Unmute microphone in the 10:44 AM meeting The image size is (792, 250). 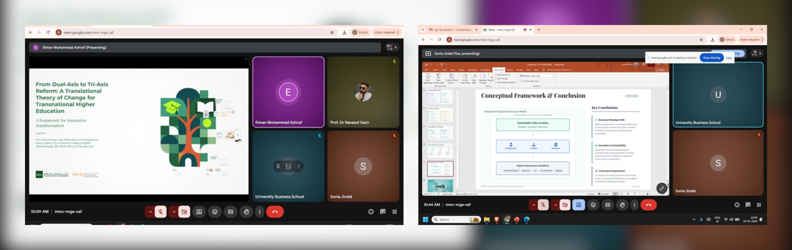pyautogui.click(x=543, y=205)
